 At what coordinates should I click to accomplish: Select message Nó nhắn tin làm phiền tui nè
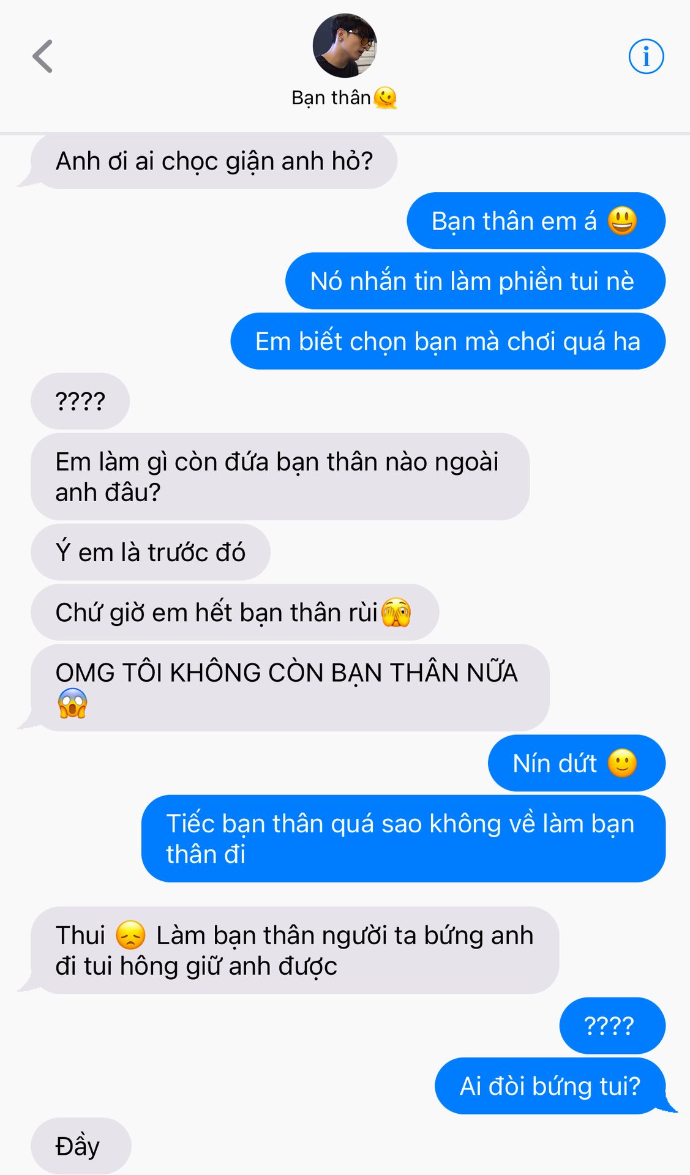[x=475, y=281]
